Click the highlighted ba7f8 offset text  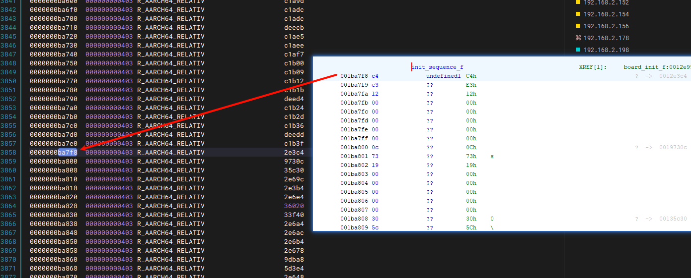point(68,153)
